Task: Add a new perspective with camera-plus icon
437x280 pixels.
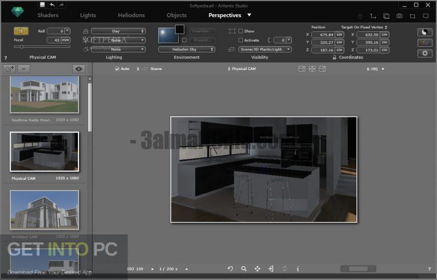Action: point(9,69)
